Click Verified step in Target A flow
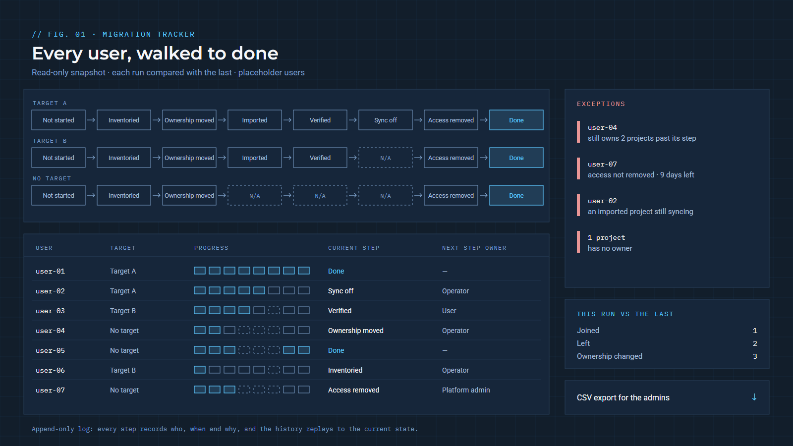The height and width of the screenshot is (446, 793). click(x=320, y=120)
